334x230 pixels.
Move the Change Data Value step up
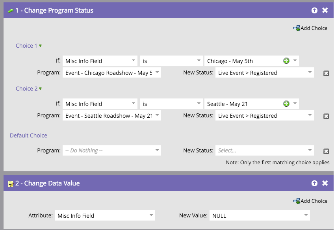tap(314, 183)
